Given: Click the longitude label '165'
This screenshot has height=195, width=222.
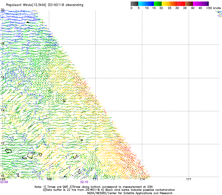Looking at the screenshot, I should (2, 179).
